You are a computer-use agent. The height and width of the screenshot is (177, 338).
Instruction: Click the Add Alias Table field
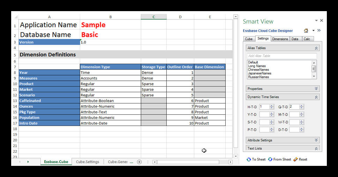pos(281,56)
